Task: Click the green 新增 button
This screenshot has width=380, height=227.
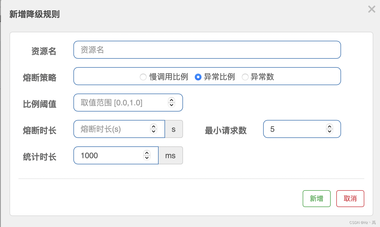Action: click(317, 199)
